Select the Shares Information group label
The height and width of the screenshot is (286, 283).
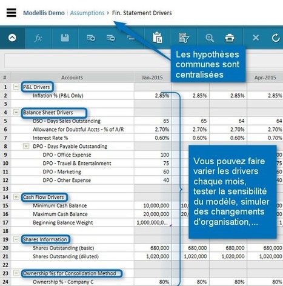click(x=45, y=239)
